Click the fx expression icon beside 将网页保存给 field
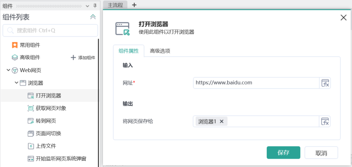Viewport: 352px width, 167px height. [325, 122]
